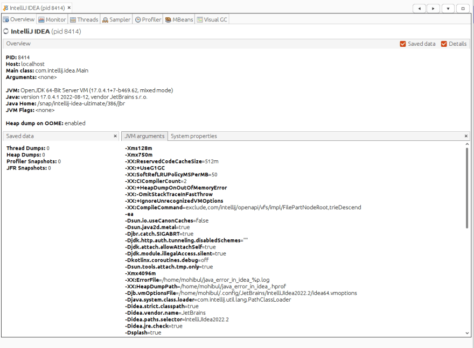Select the IntelliJ IDEA (pid 8414) document tab
The width and height of the screenshot is (474, 348).
tap(37, 8)
